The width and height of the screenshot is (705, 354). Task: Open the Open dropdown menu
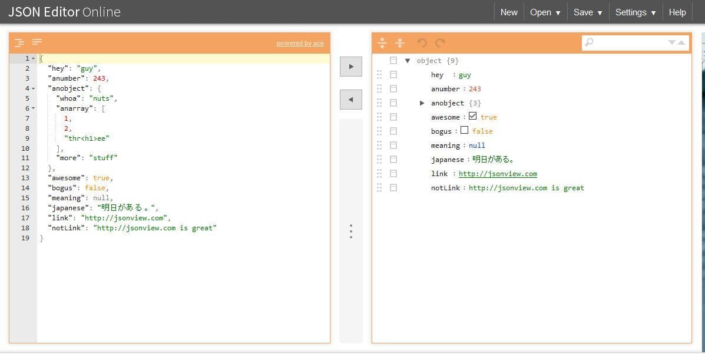point(545,12)
